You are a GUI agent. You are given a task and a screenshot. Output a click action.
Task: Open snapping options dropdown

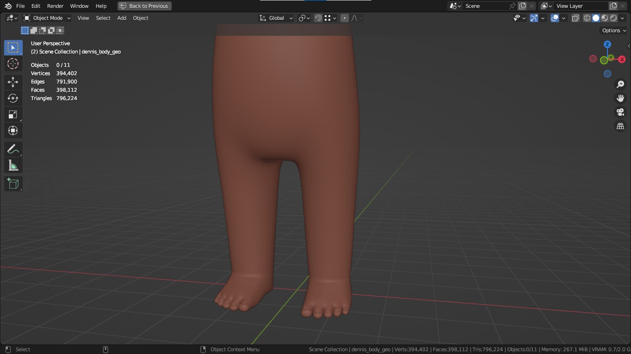point(330,18)
